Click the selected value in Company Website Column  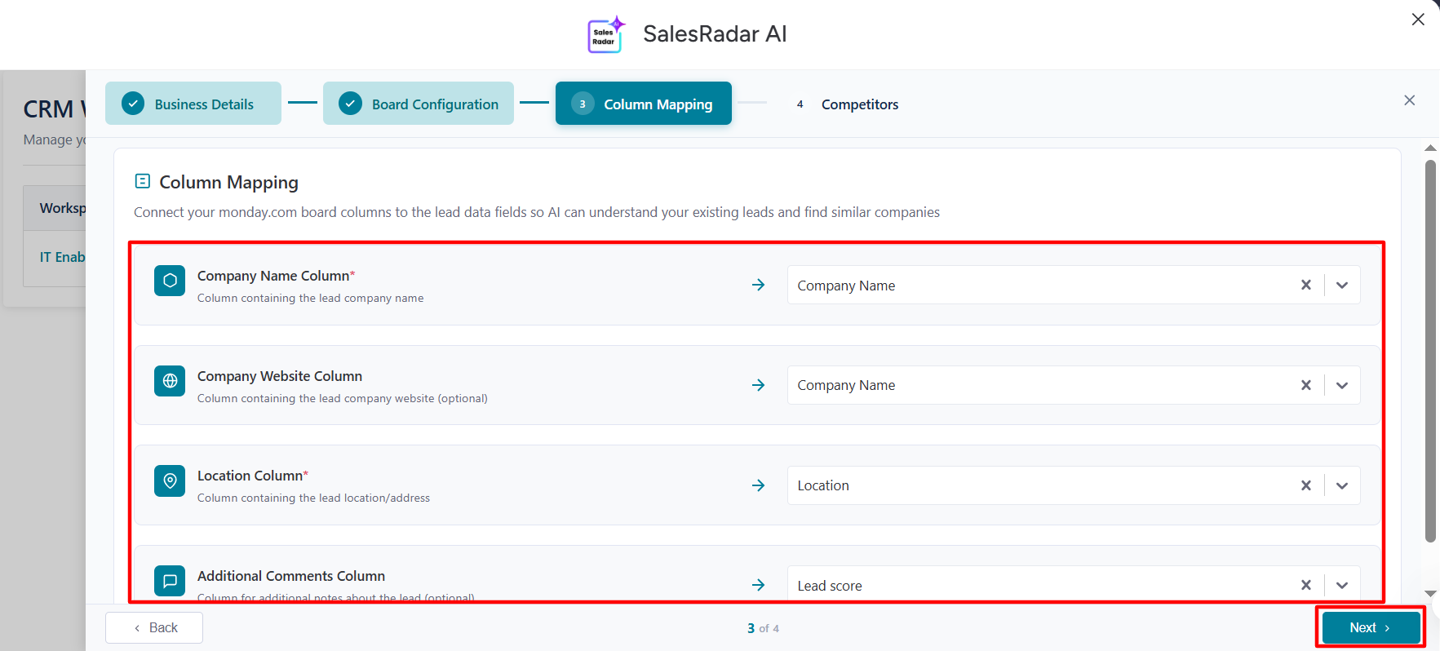(846, 385)
